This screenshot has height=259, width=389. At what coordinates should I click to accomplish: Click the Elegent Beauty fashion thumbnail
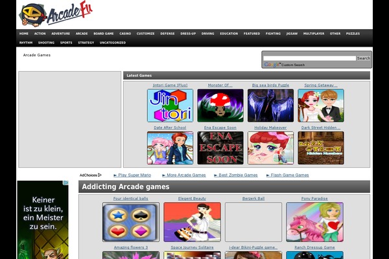coord(192,222)
